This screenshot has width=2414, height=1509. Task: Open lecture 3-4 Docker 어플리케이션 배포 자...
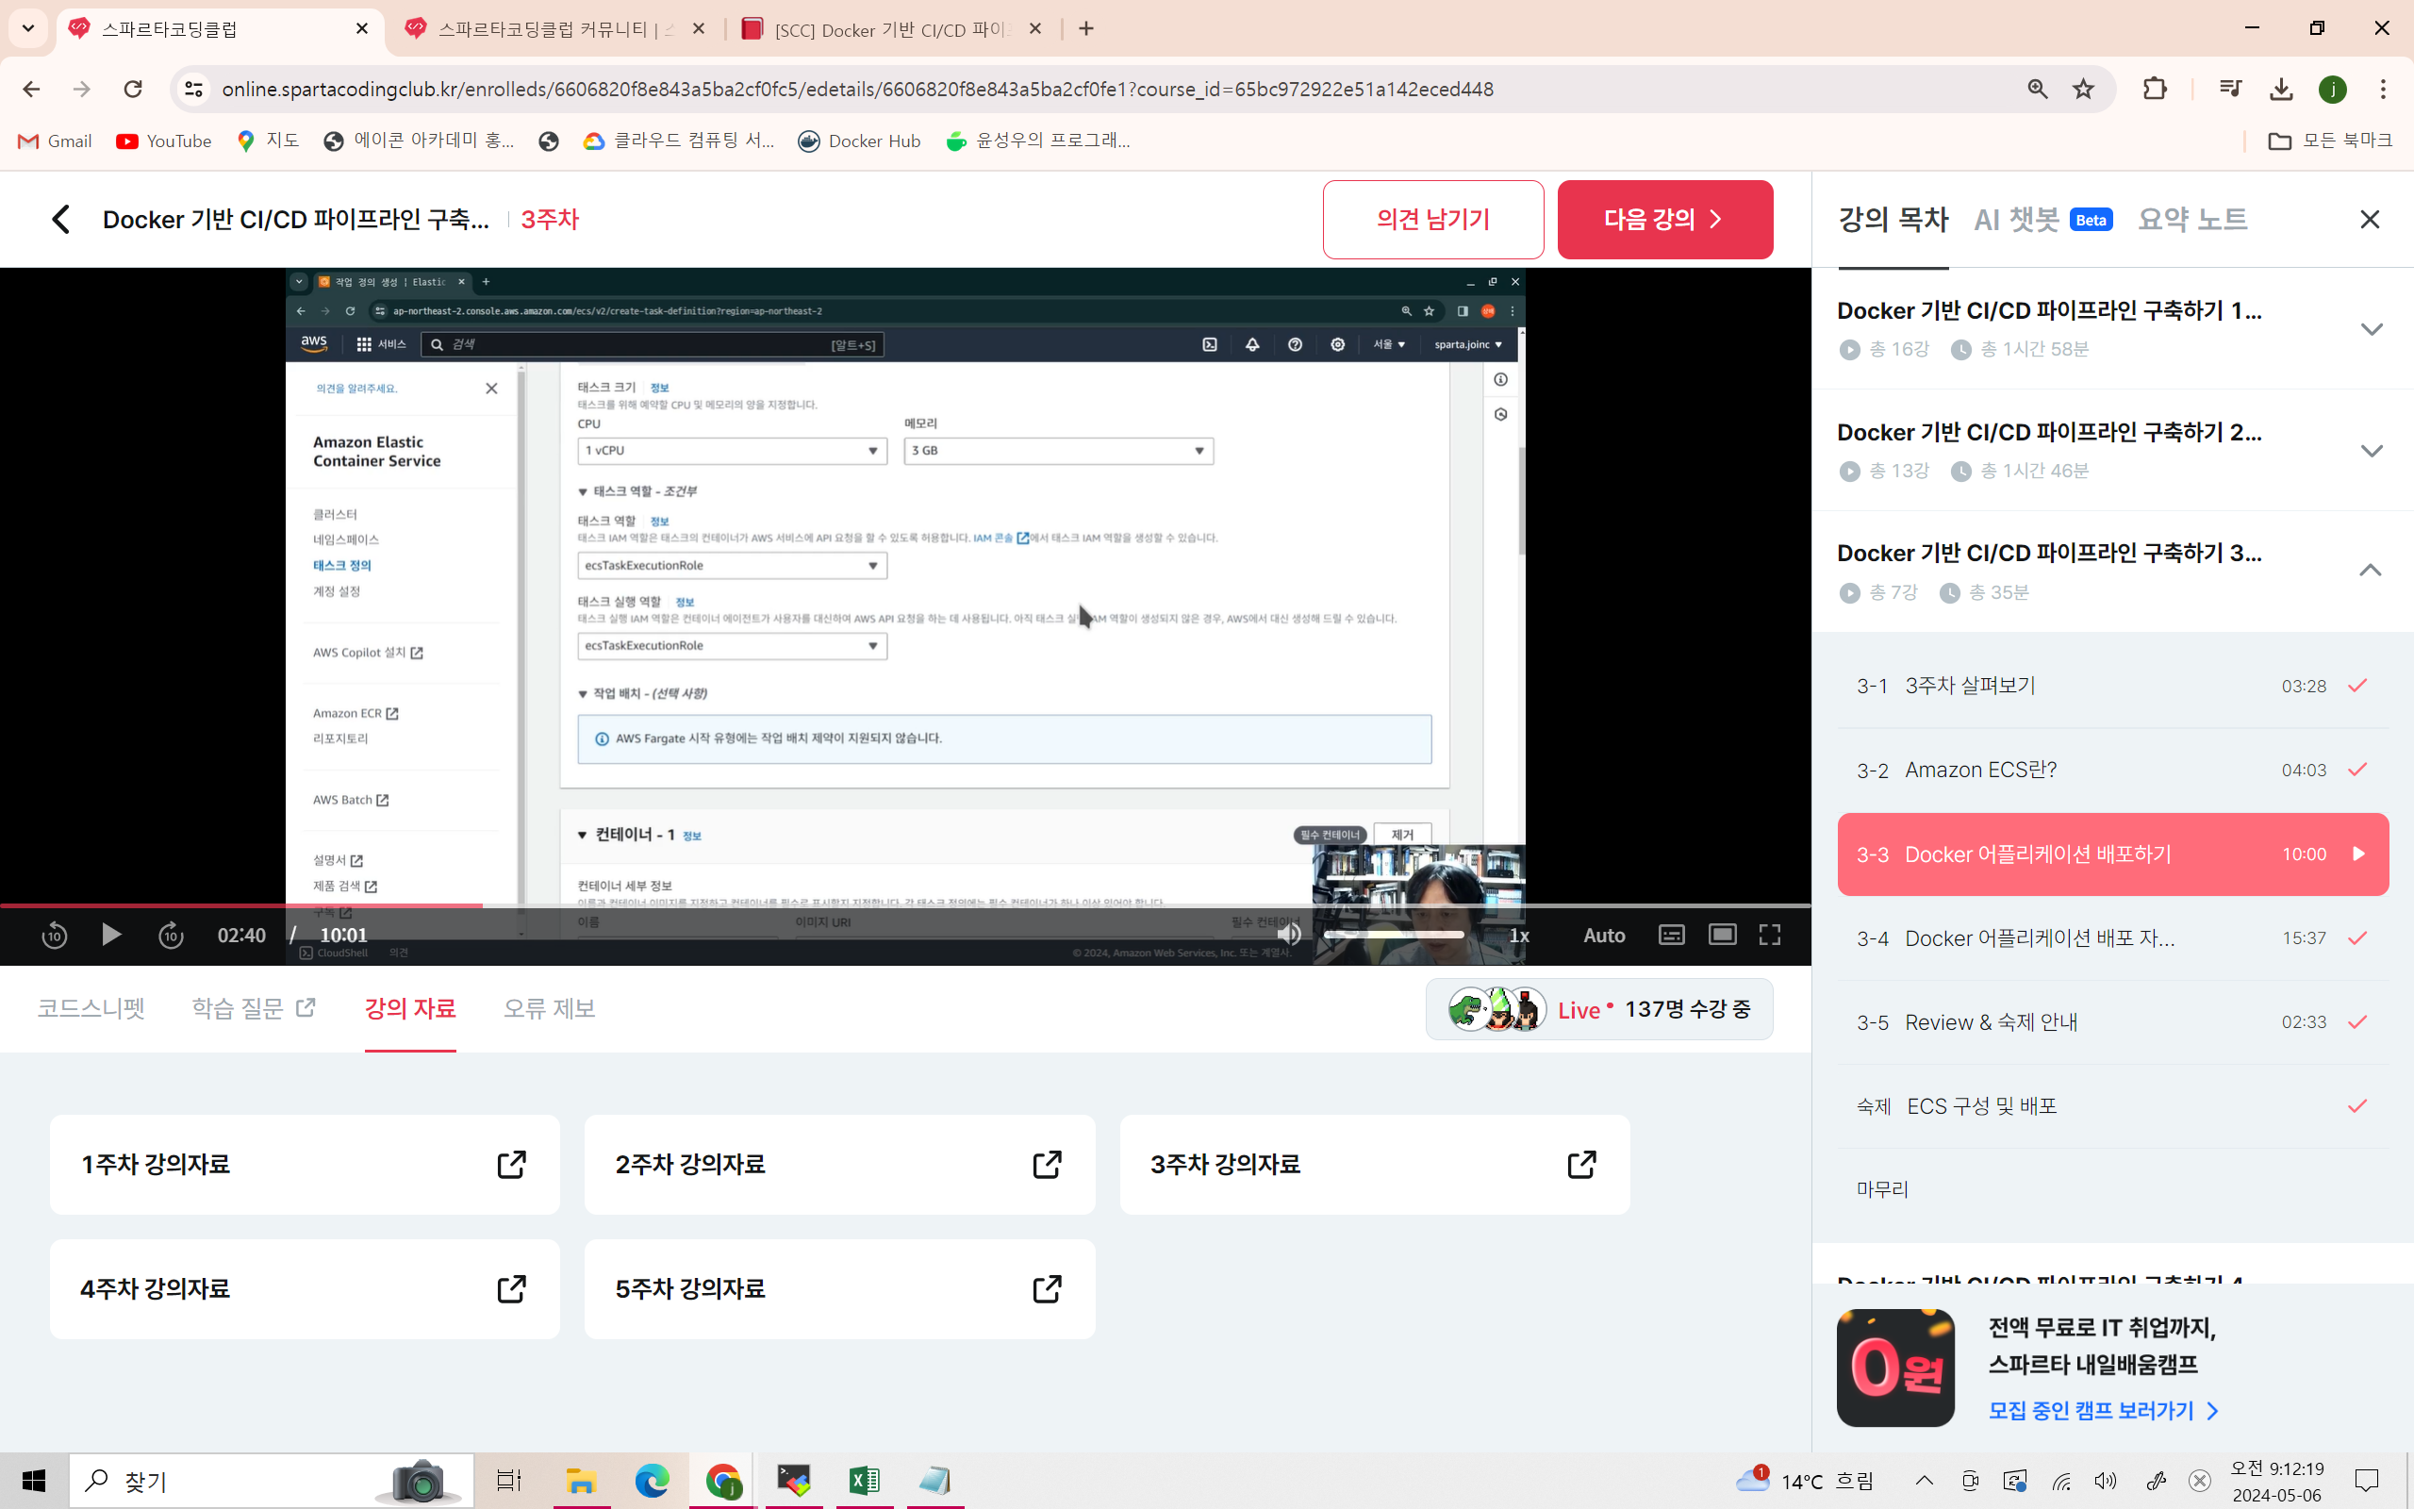click(2113, 938)
